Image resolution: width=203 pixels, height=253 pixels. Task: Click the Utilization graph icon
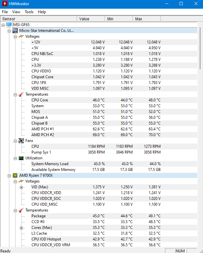(21, 158)
